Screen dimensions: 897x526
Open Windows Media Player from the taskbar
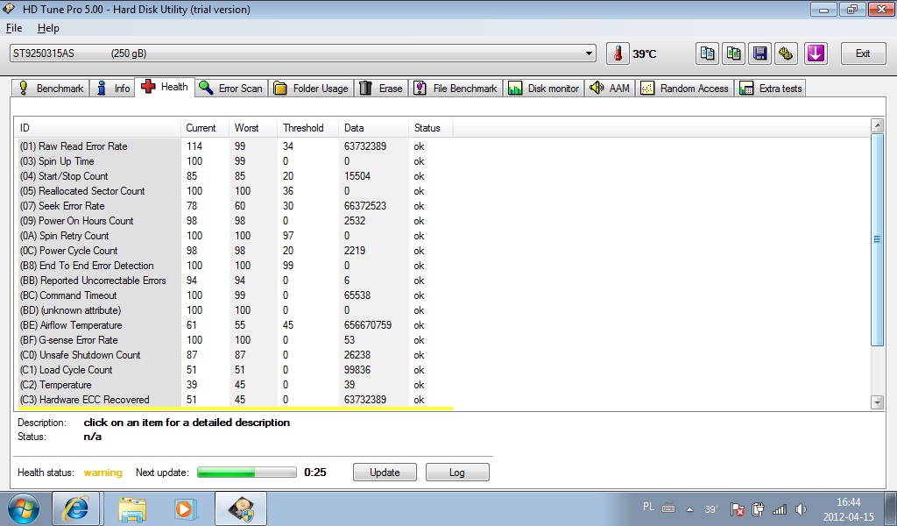tap(186, 508)
